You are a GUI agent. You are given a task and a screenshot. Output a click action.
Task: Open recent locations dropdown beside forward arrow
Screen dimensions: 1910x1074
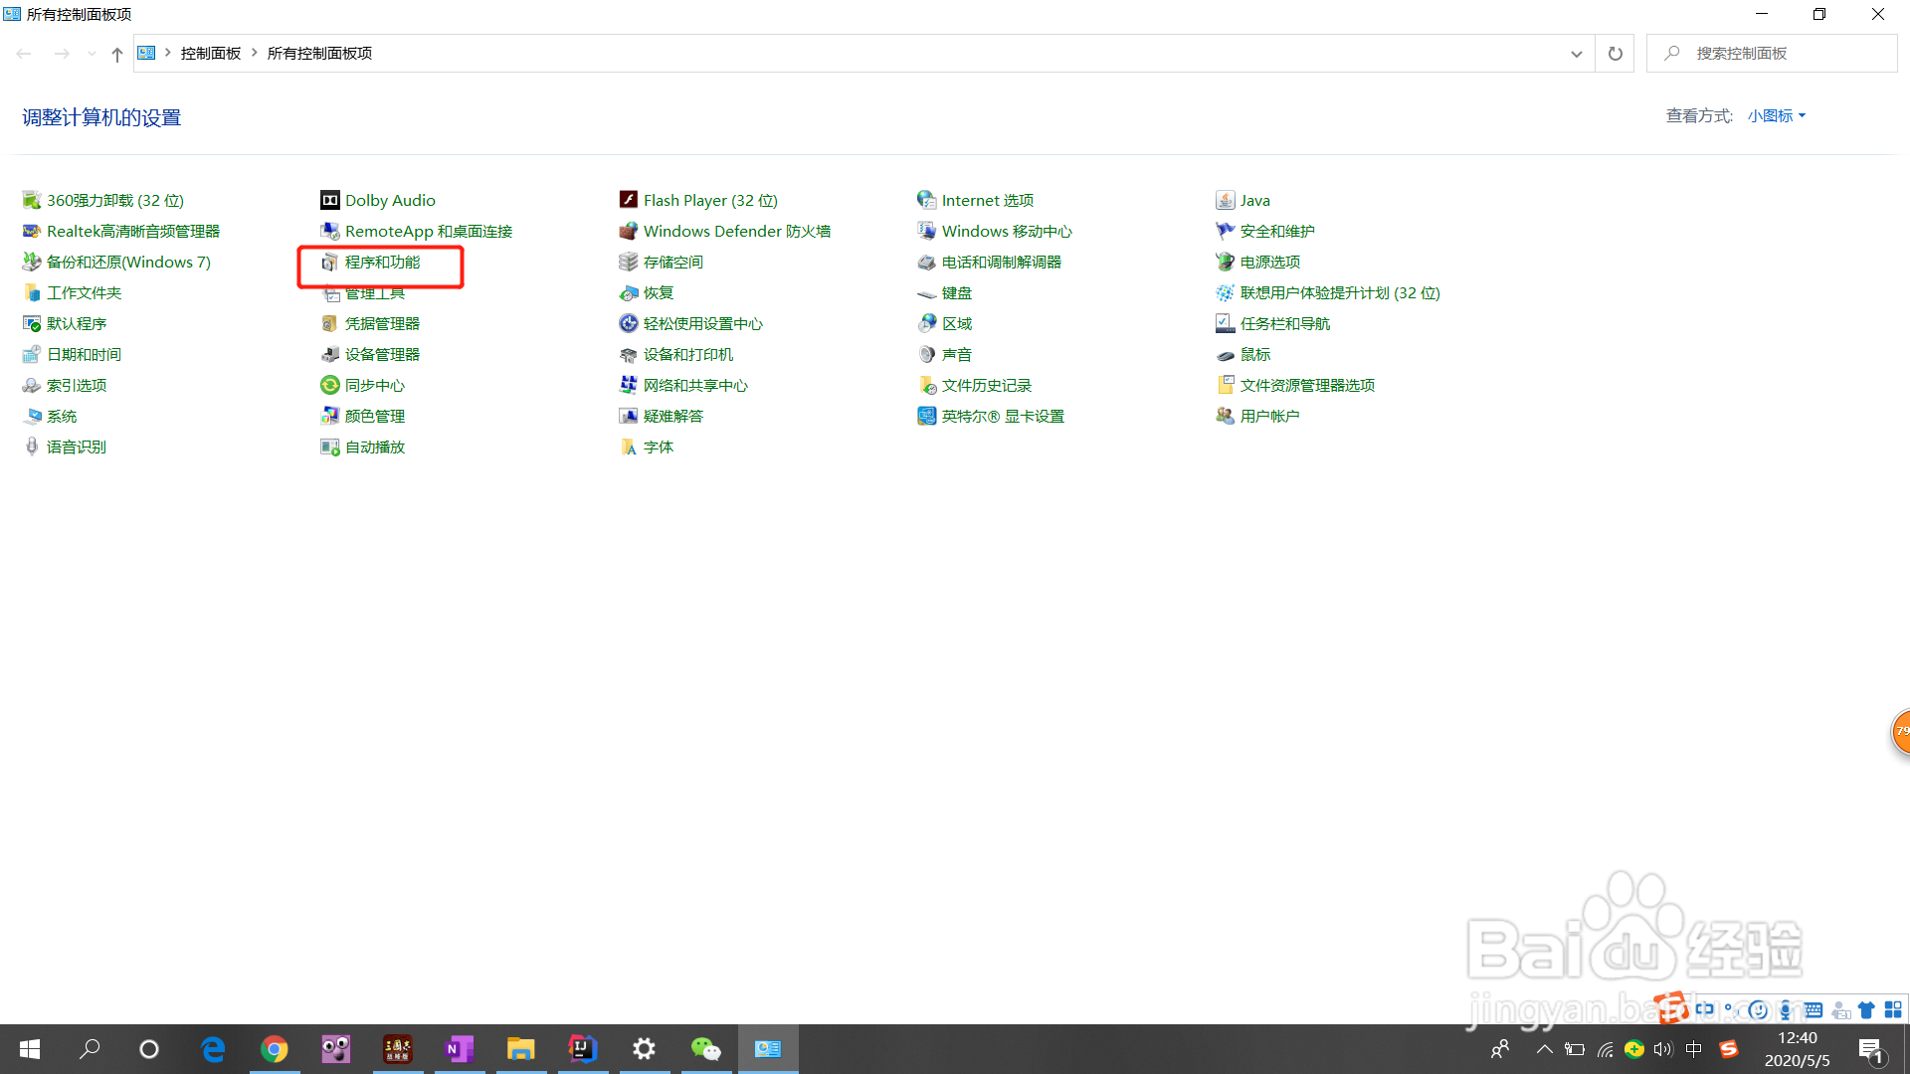tap(92, 54)
